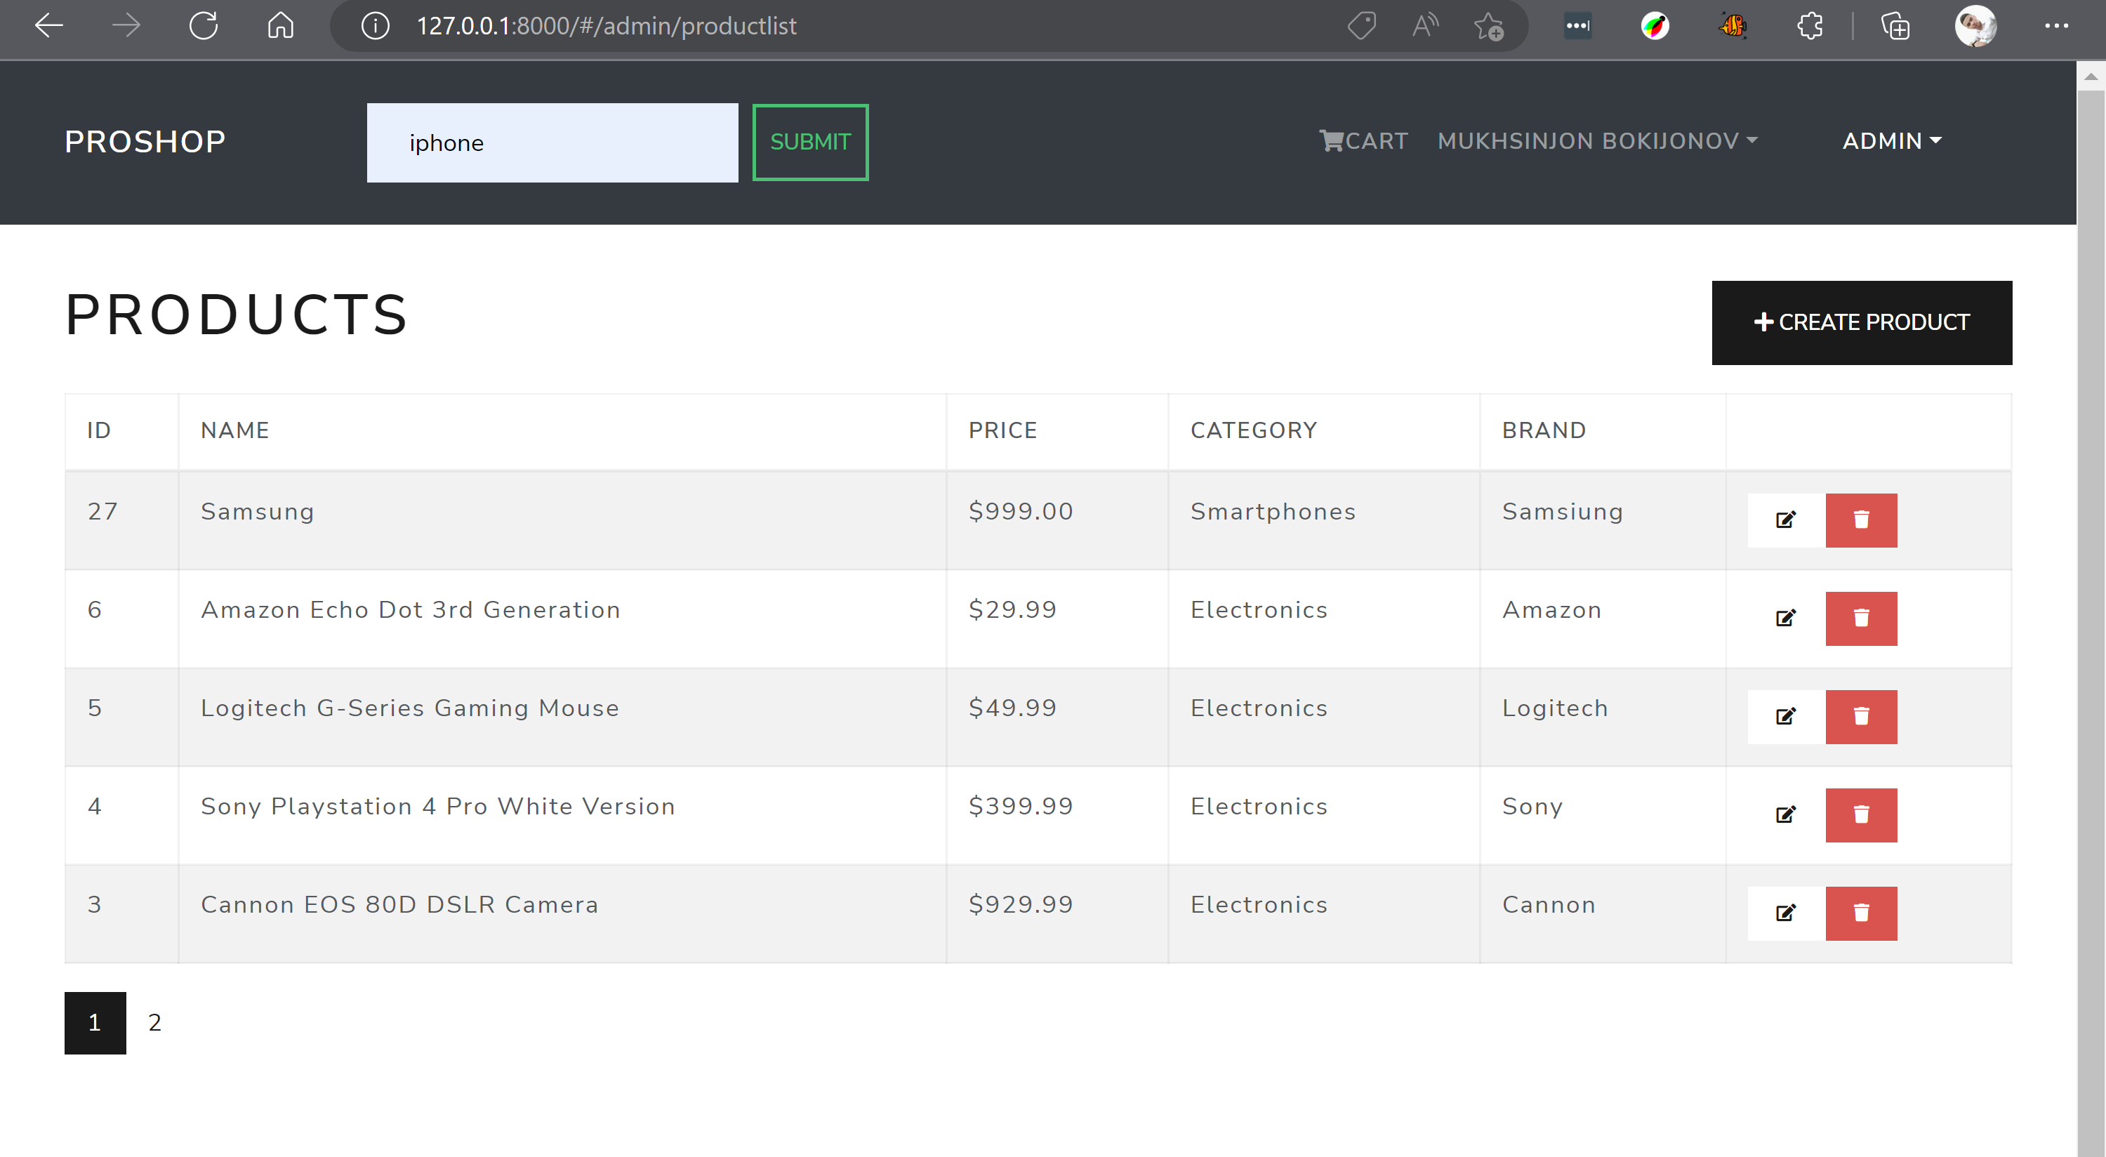This screenshot has width=2106, height=1157.
Task: Delete the Sony Playstation 4 product
Action: tap(1861, 814)
